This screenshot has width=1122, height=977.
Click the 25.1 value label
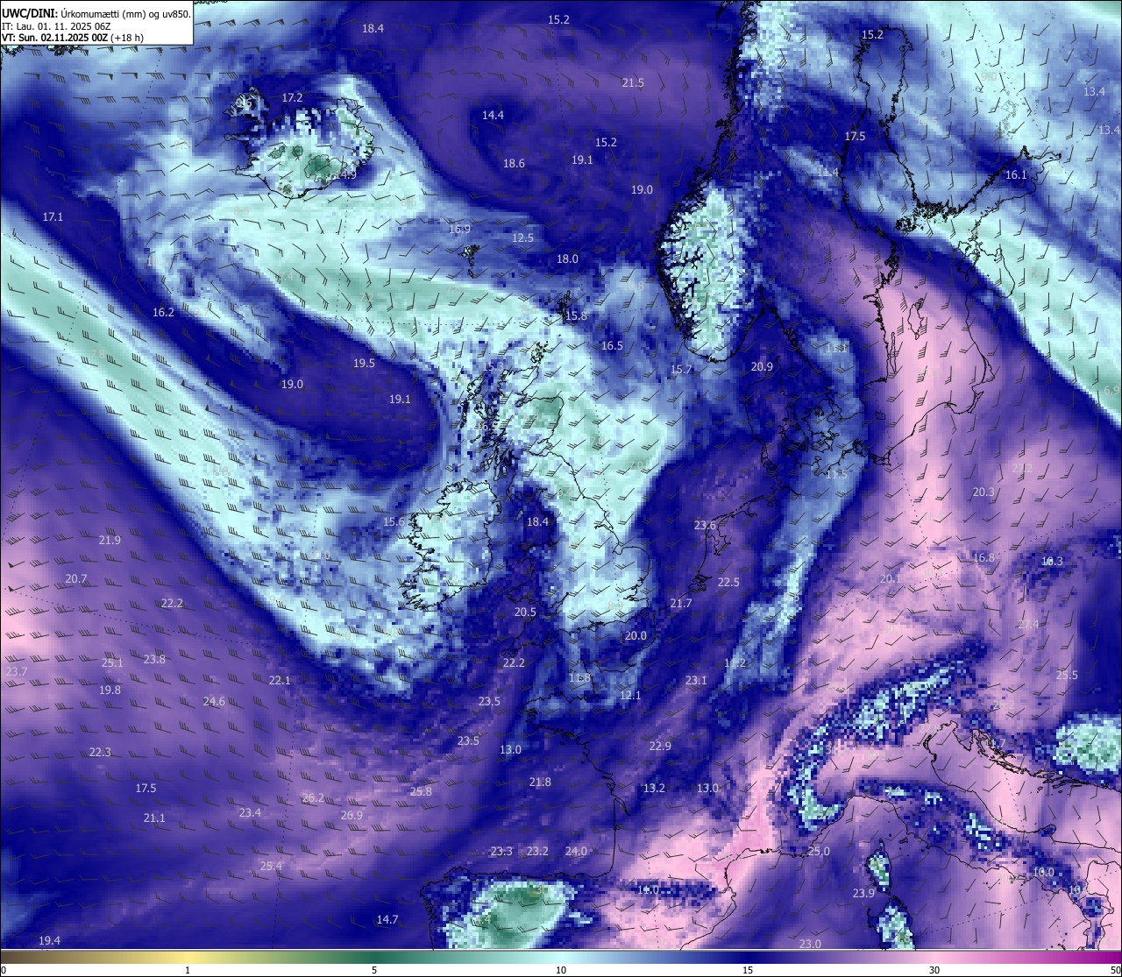coord(112,662)
